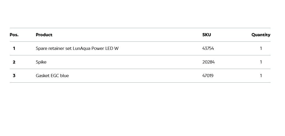Click the word blue in the Gasket product name
The image size is (285, 136).
[x=64, y=76]
